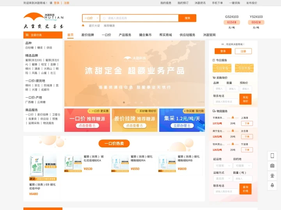The width and height of the screenshot is (281, 210).
Task: Click the truck icon in the 上海港 route
Action: coord(233,117)
